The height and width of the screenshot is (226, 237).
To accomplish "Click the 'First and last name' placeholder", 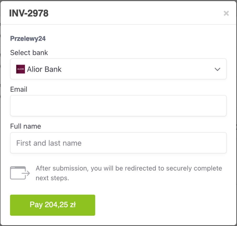I will [x=49, y=143].
